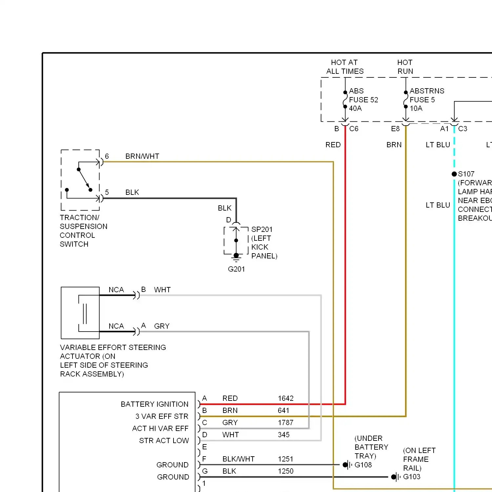Image resolution: width=492 pixels, height=492 pixels.
Task: Click the (UNDER BATTERY TRAY) note
Action: click(371, 447)
